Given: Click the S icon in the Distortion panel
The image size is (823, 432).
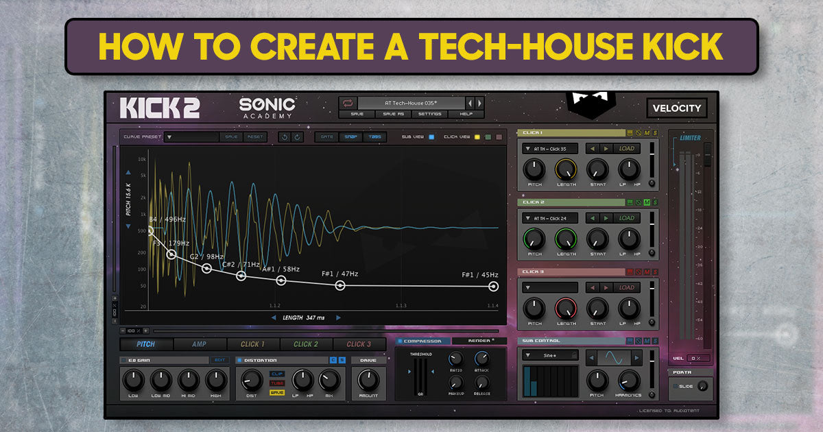Looking at the screenshot, I should 342,361.
